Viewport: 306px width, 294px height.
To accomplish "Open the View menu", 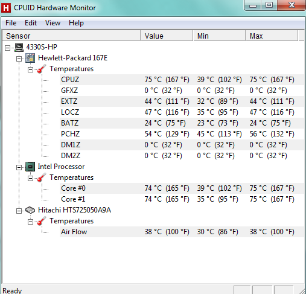I will (x=53, y=23).
